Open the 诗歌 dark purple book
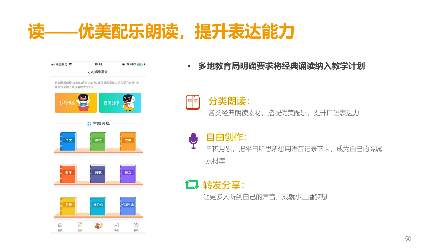 tap(98, 173)
